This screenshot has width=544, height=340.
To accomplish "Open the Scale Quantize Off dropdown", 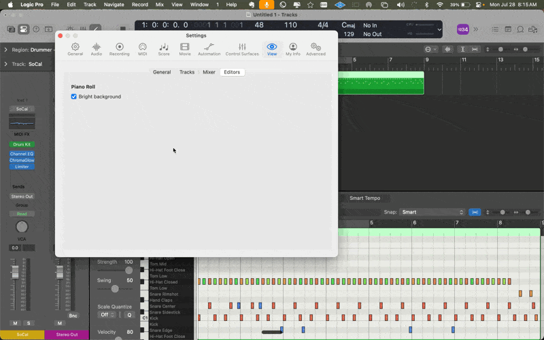I will pos(107,315).
